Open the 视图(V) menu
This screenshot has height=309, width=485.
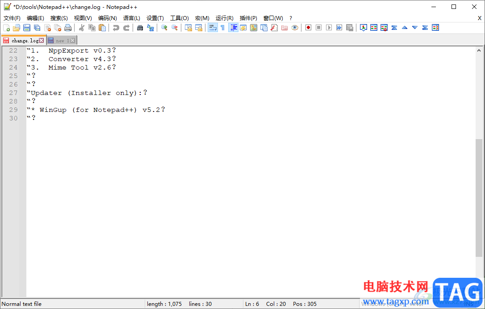click(83, 18)
